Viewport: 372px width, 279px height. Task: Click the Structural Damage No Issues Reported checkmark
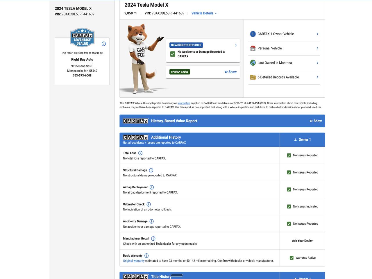click(x=289, y=173)
